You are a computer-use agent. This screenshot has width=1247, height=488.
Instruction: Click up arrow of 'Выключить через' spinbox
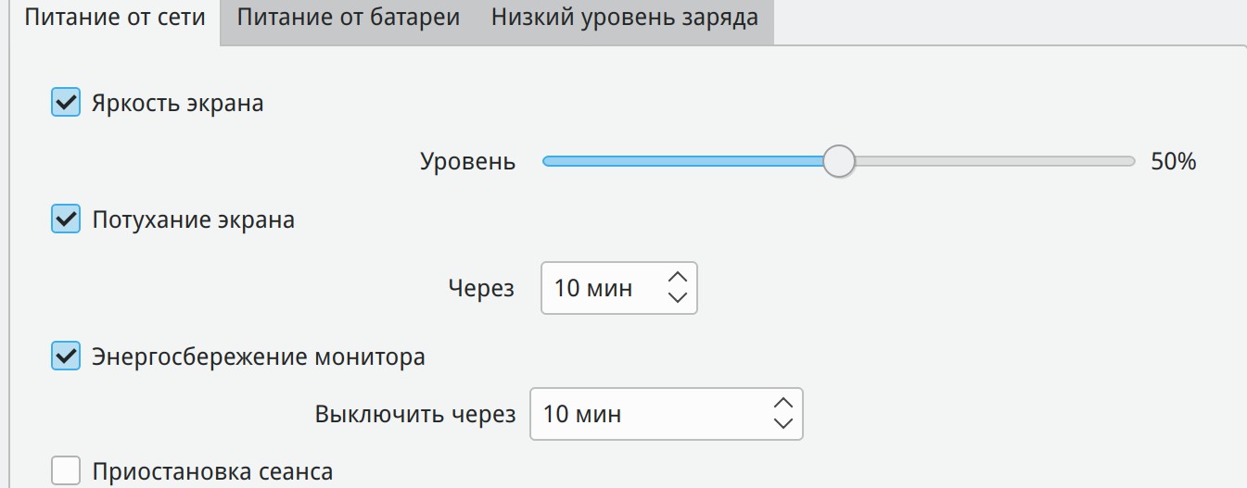click(783, 403)
